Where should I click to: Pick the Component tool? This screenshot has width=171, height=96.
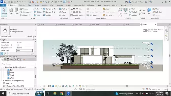click(x=25, y=12)
